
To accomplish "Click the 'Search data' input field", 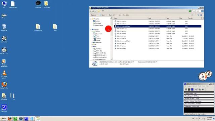I will (x=196, y=11).
